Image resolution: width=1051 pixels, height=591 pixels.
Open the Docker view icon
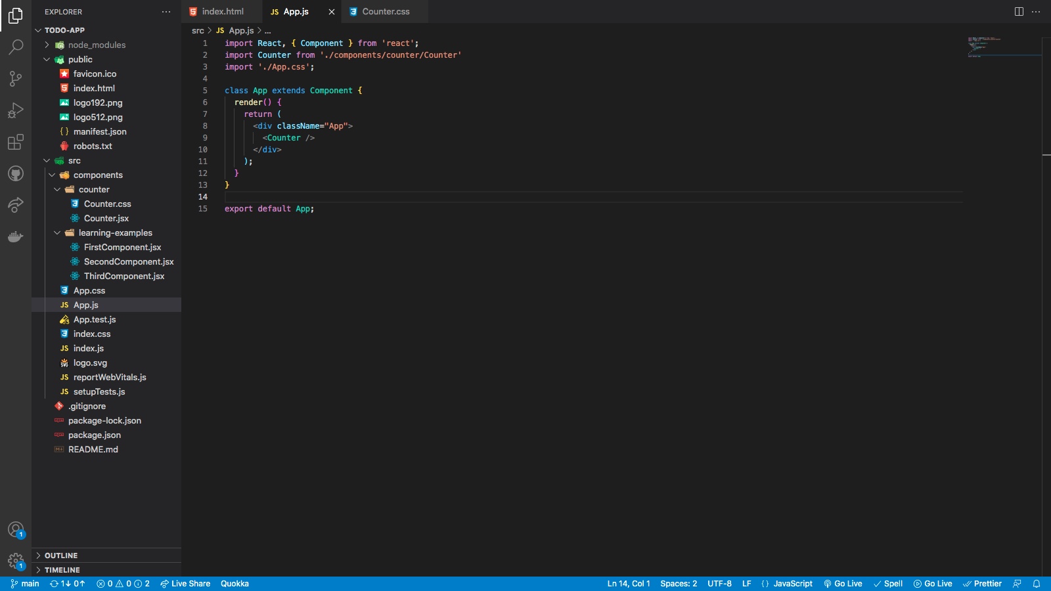click(x=16, y=236)
